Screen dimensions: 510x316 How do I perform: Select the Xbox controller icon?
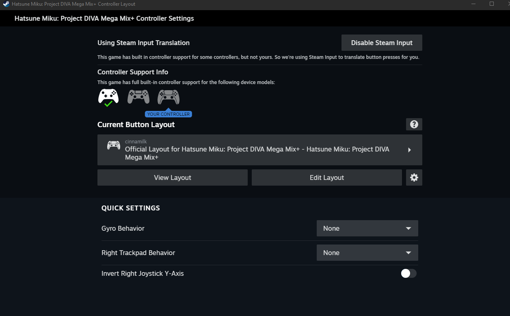pyautogui.click(x=108, y=96)
